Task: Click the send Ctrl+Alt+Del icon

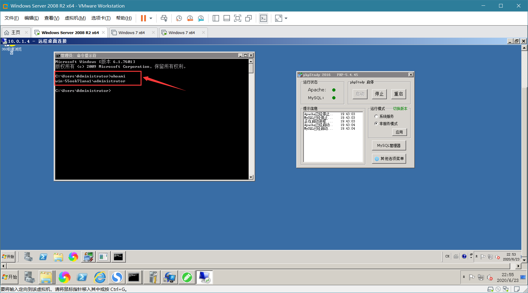Action: [x=164, y=18]
